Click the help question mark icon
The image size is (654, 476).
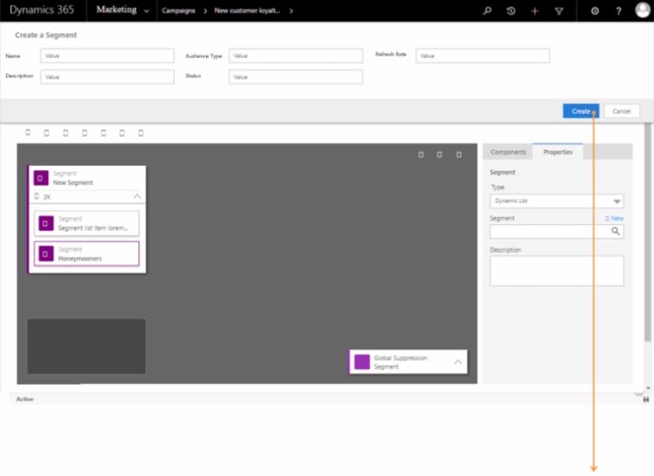click(x=618, y=10)
